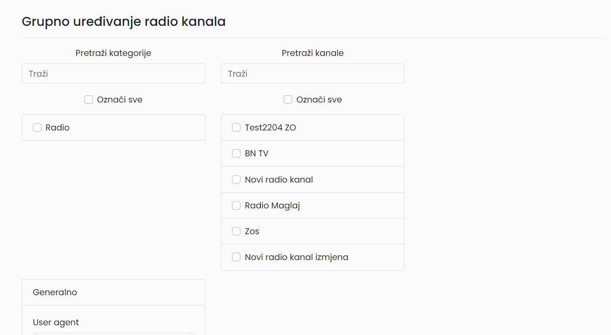The height and width of the screenshot is (335, 611).
Task: Click the Pretraži kategorije label
Action: [x=113, y=53]
